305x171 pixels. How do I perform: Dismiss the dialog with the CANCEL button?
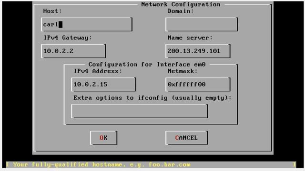coord(186,138)
